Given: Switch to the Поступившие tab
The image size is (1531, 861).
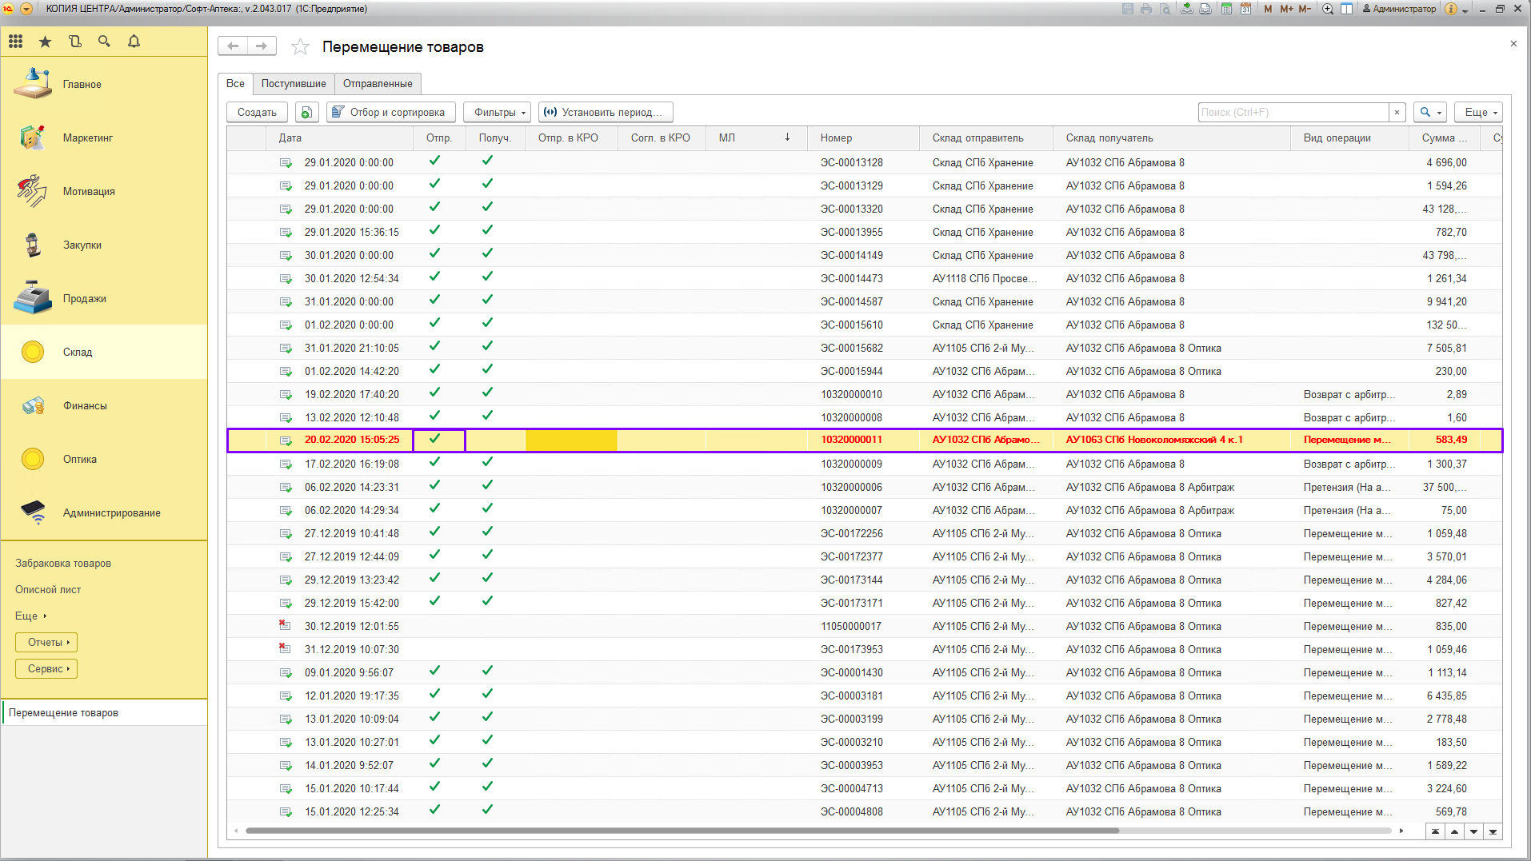Looking at the screenshot, I should pyautogui.click(x=294, y=84).
